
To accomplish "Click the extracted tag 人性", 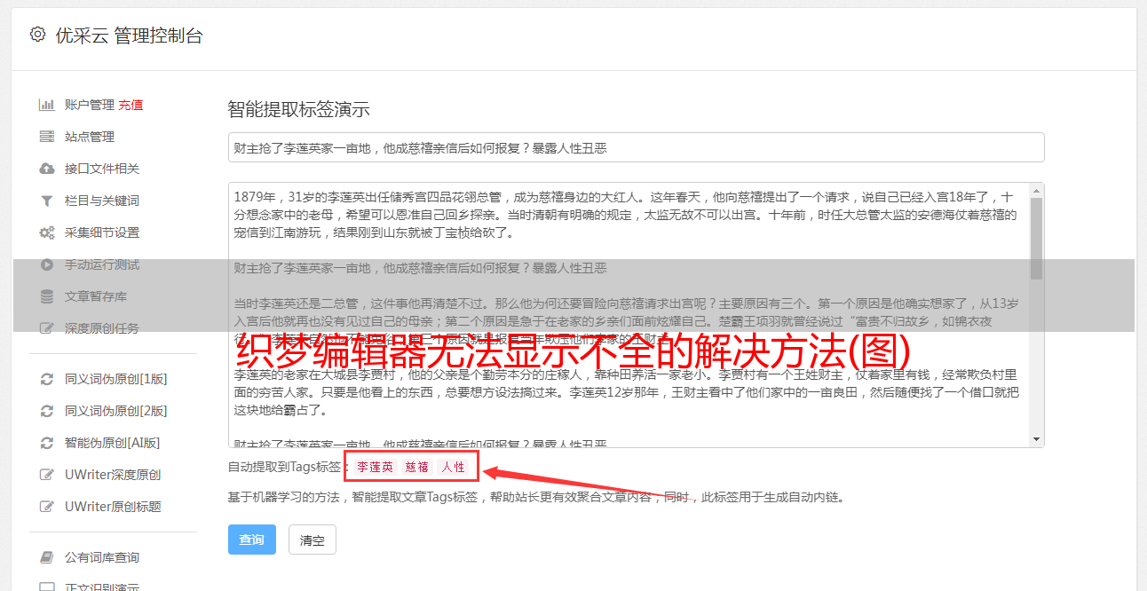I will click(x=453, y=467).
